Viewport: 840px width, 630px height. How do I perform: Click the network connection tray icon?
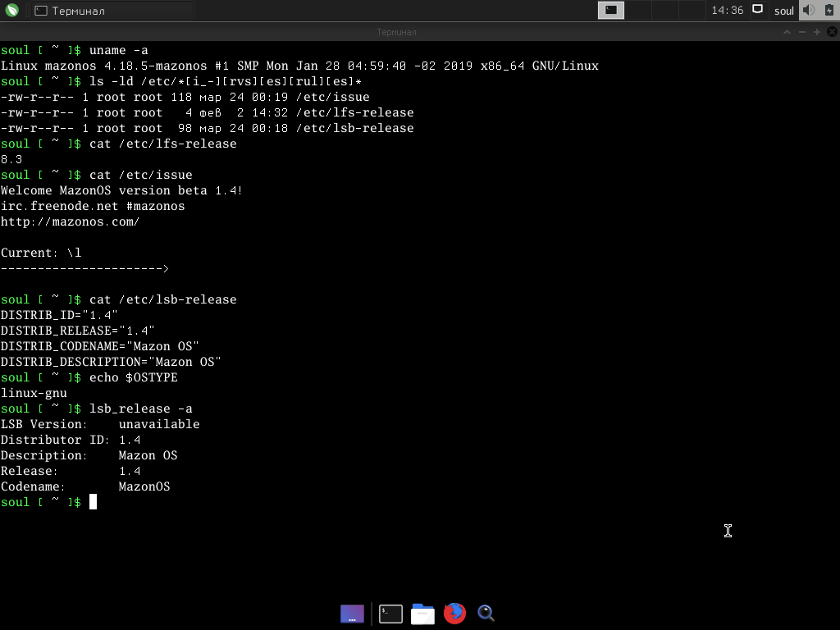(x=757, y=9)
